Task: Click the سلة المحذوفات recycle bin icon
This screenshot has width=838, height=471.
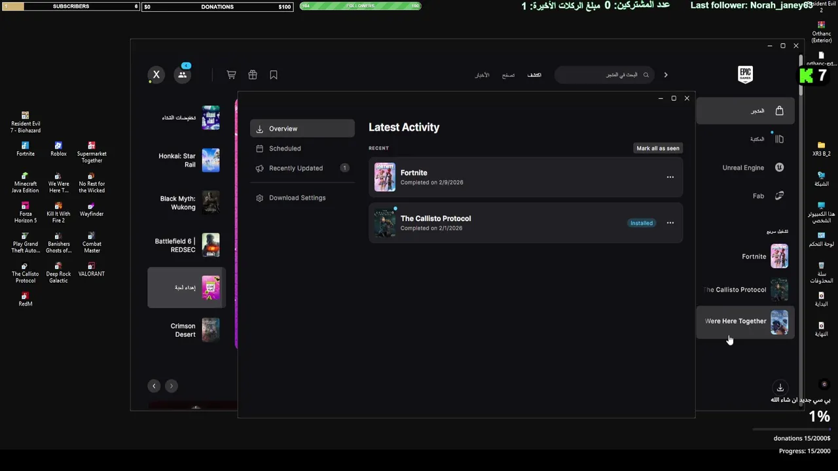Action: [x=821, y=273]
